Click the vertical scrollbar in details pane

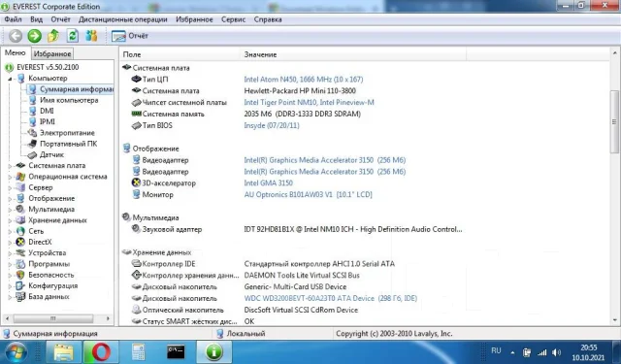click(x=614, y=121)
